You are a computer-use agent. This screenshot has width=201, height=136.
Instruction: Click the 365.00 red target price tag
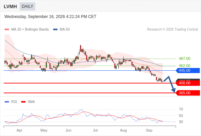(x=188, y=93)
